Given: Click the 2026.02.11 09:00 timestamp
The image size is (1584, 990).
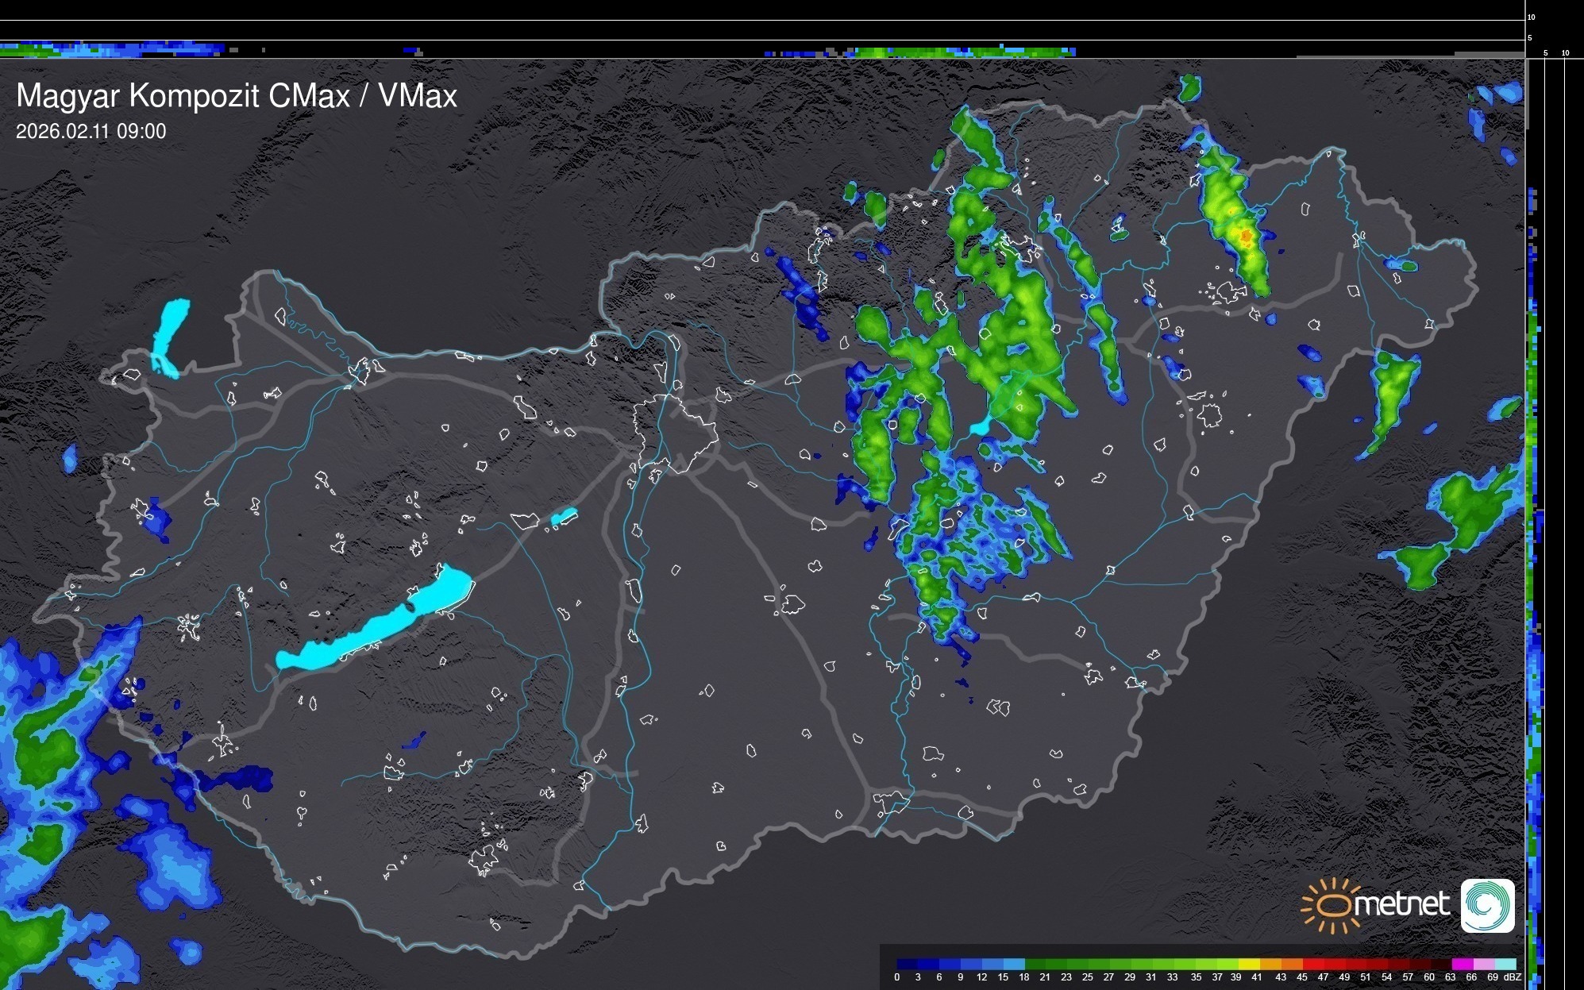Looking at the screenshot, I should tap(91, 132).
